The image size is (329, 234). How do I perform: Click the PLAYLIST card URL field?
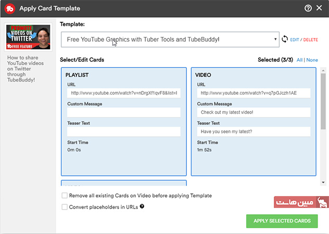pos(123,93)
